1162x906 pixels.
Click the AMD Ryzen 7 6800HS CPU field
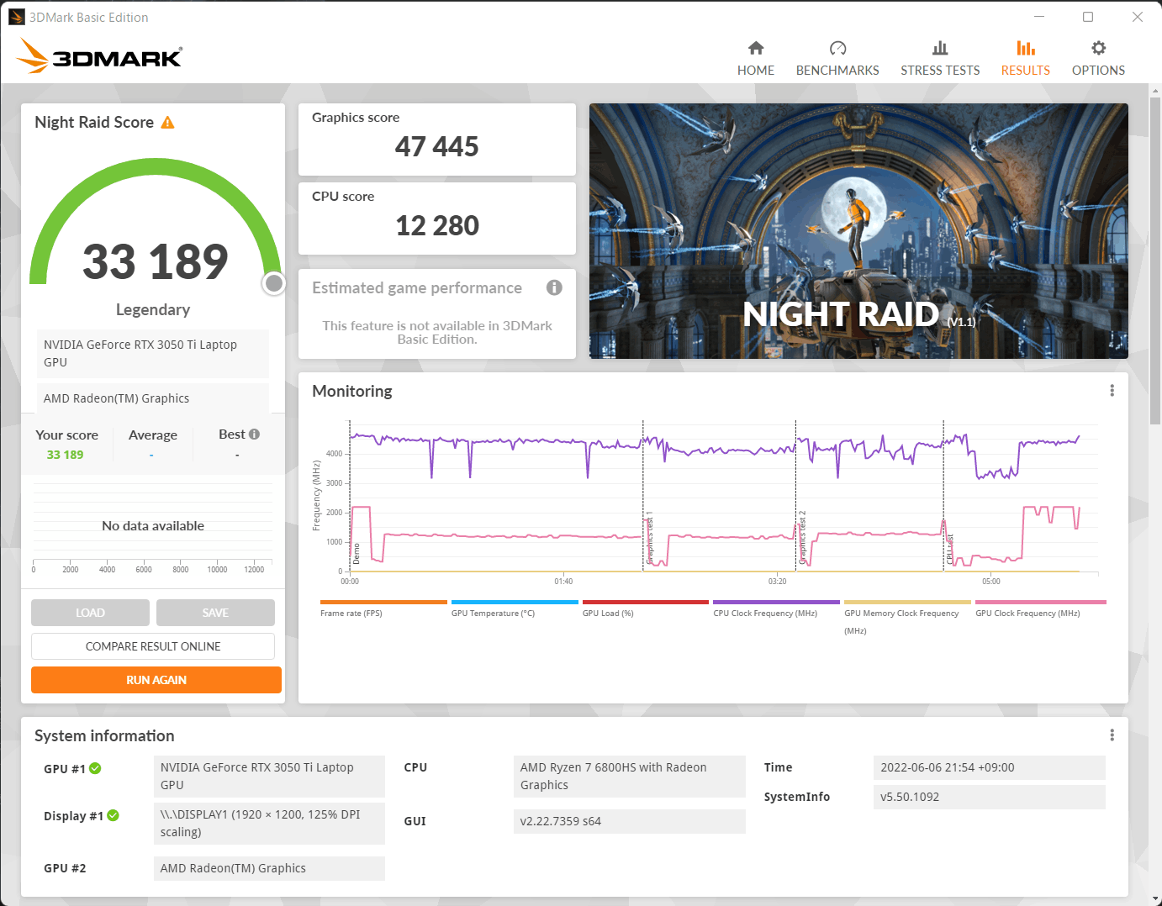coord(630,777)
